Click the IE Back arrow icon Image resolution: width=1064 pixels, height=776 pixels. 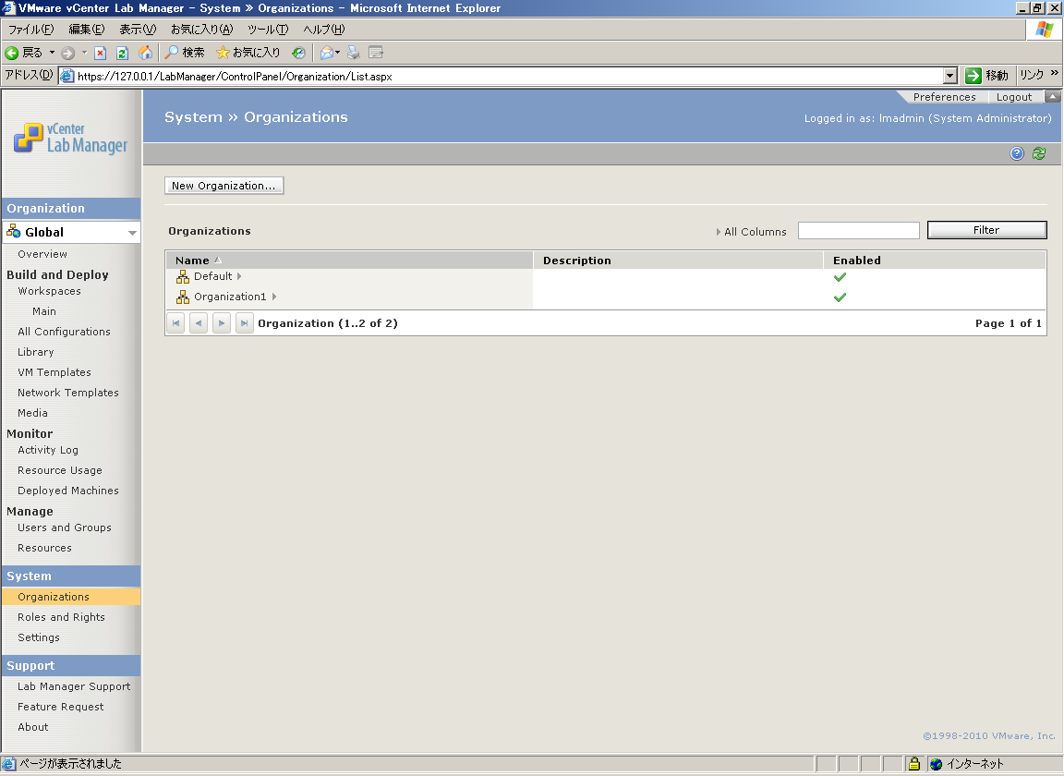[11, 53]
